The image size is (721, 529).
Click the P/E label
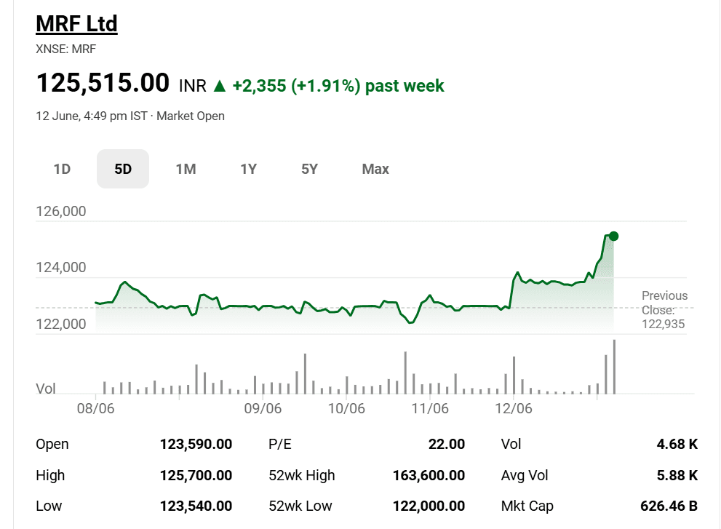(280, 445)
